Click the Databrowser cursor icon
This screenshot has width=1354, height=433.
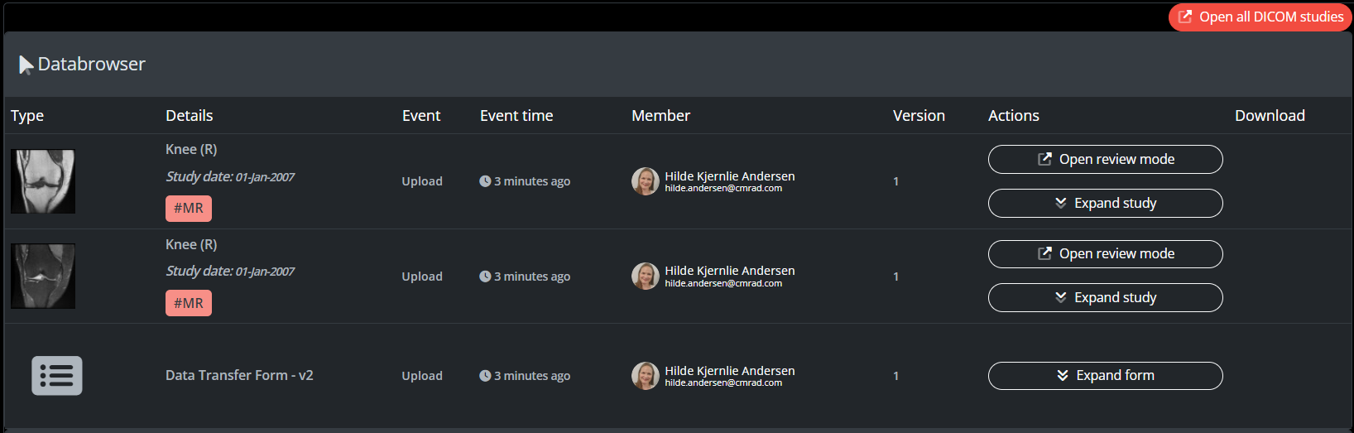click(26, 65)
